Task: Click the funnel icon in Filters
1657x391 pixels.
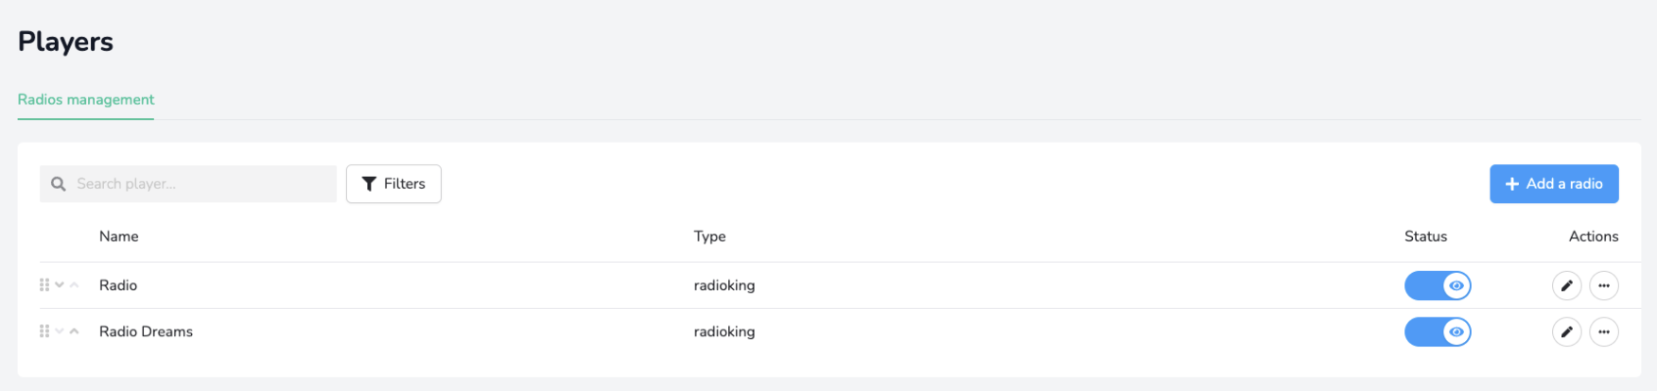Action: [370, 184]
